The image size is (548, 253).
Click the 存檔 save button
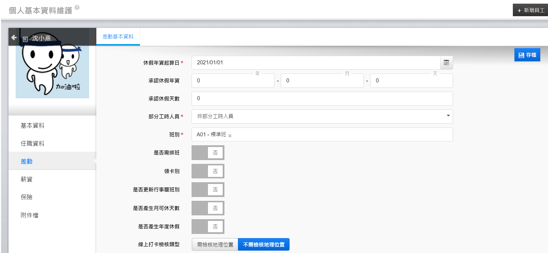click(527, 55)
